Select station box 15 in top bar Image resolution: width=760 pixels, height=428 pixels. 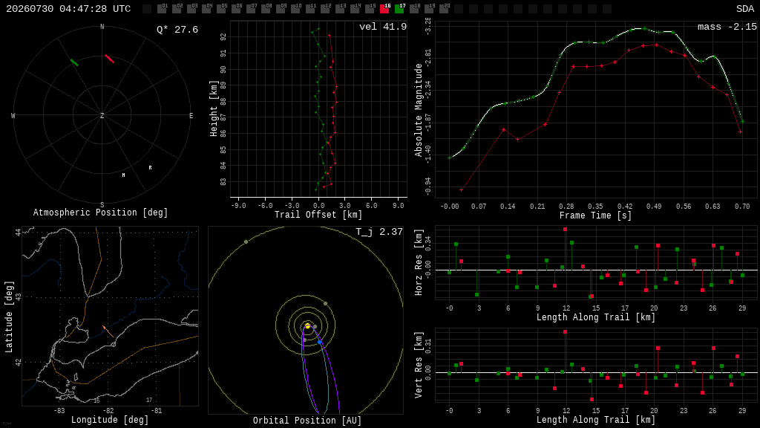tap(370, 9)
